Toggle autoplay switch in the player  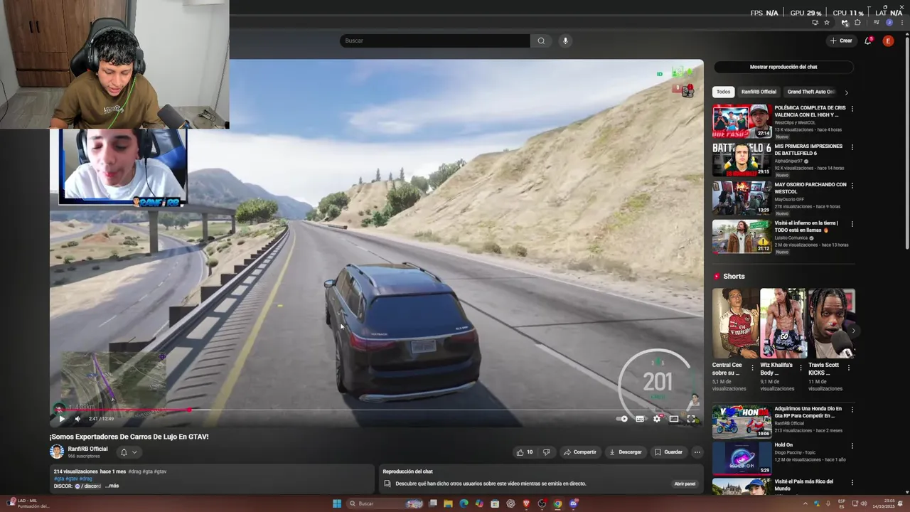(x=623, y=419)
